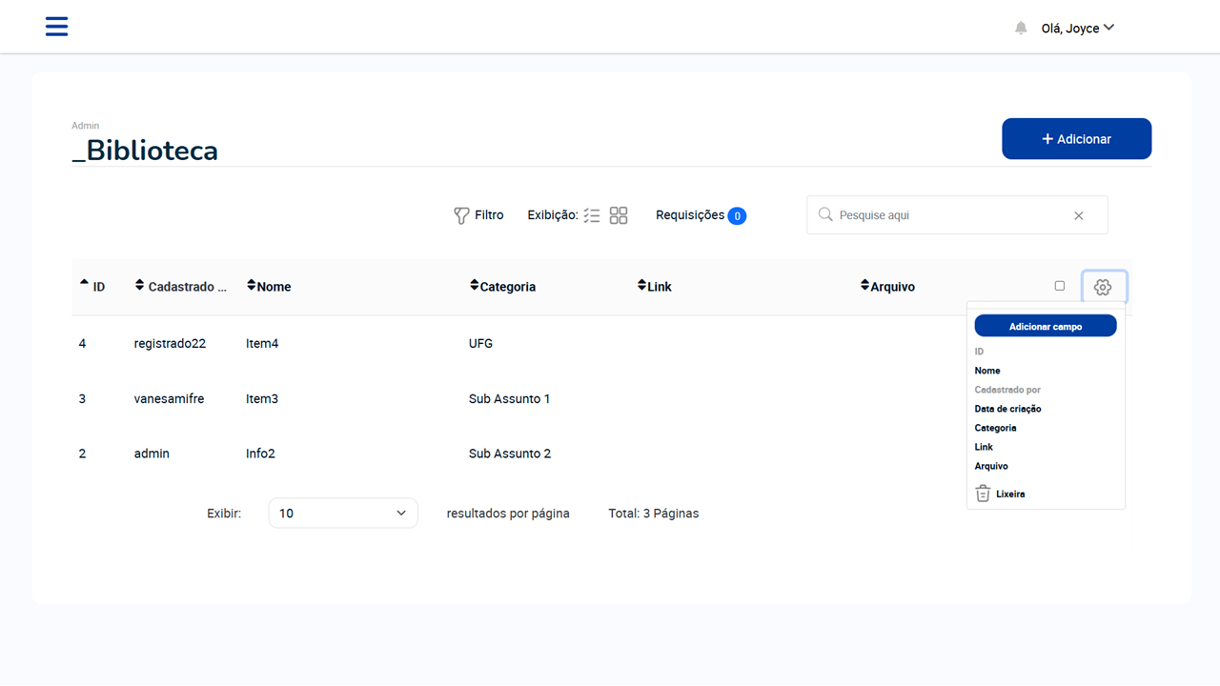Expand the Olá, Joyce user menu
1220x686 pixels.
coord(1078,29)
